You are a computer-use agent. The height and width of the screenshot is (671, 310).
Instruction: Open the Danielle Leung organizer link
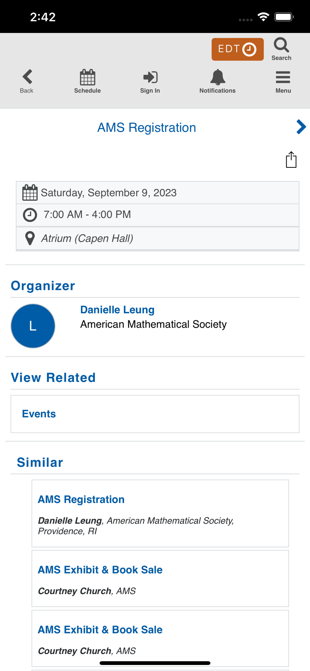(117, 310)
